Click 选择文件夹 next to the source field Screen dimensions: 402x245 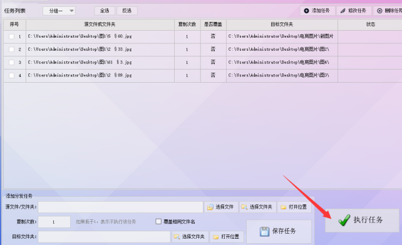tap(257, 207)
